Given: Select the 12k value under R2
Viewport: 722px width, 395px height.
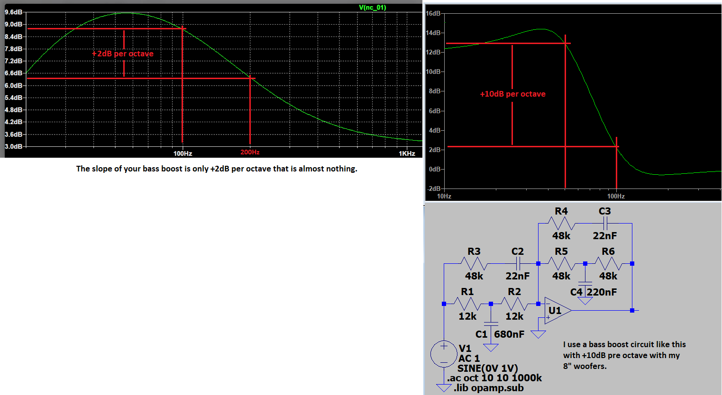Looking at the screenshot, I should click(x=514, y=316).
